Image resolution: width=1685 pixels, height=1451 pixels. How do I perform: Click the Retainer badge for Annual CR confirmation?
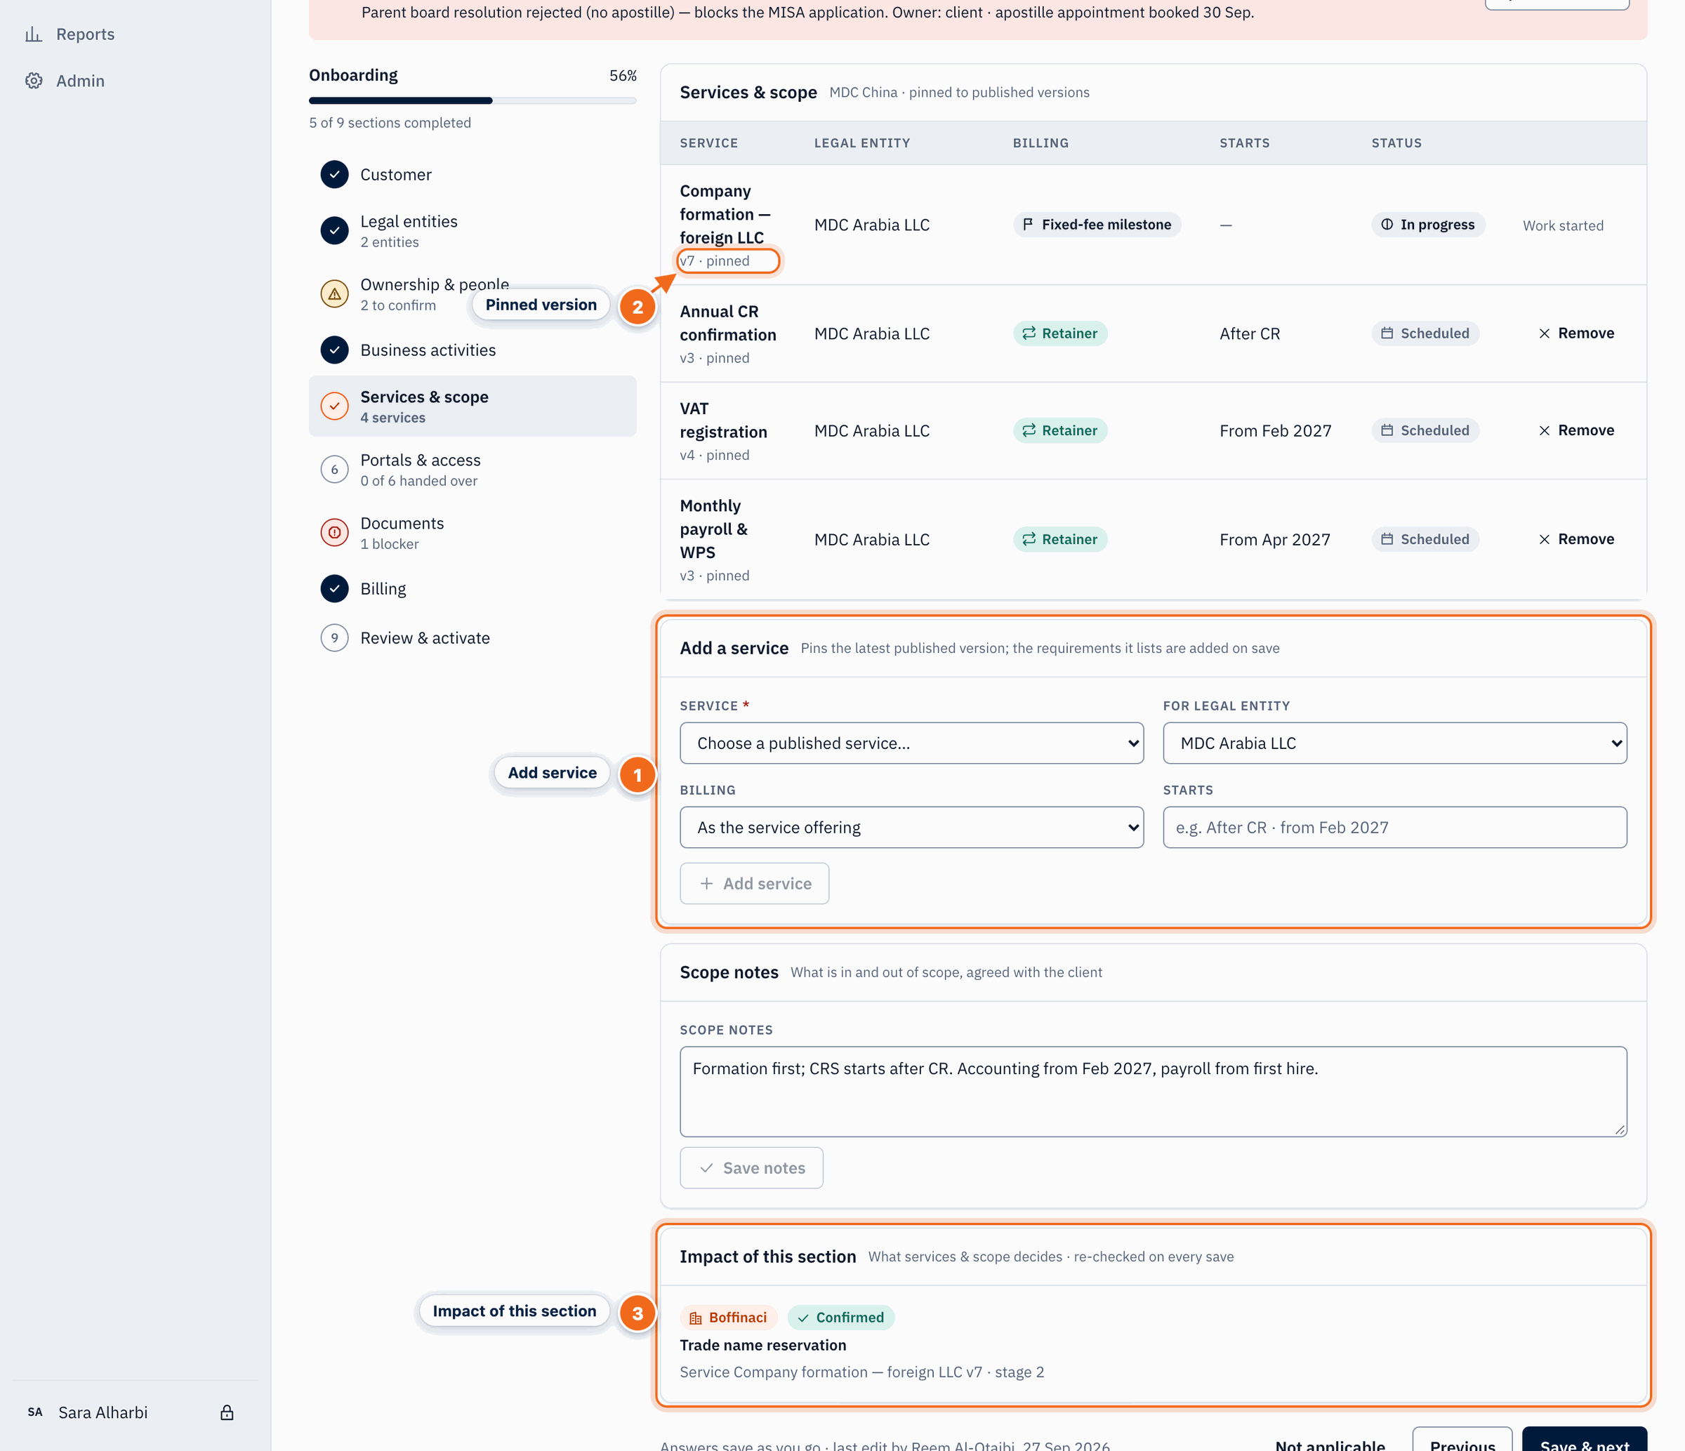[1059, 333]
